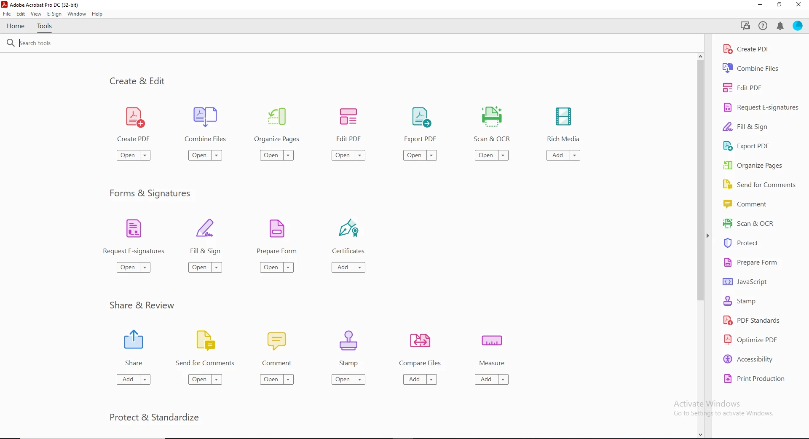The width and height of the screenshot is (809, 439).
Task: Click the Certificates icon
Action: [348, 228]
